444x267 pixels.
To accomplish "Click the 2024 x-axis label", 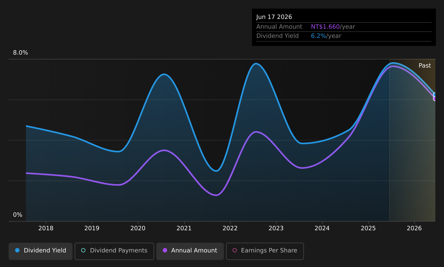I will click(322, 228).
